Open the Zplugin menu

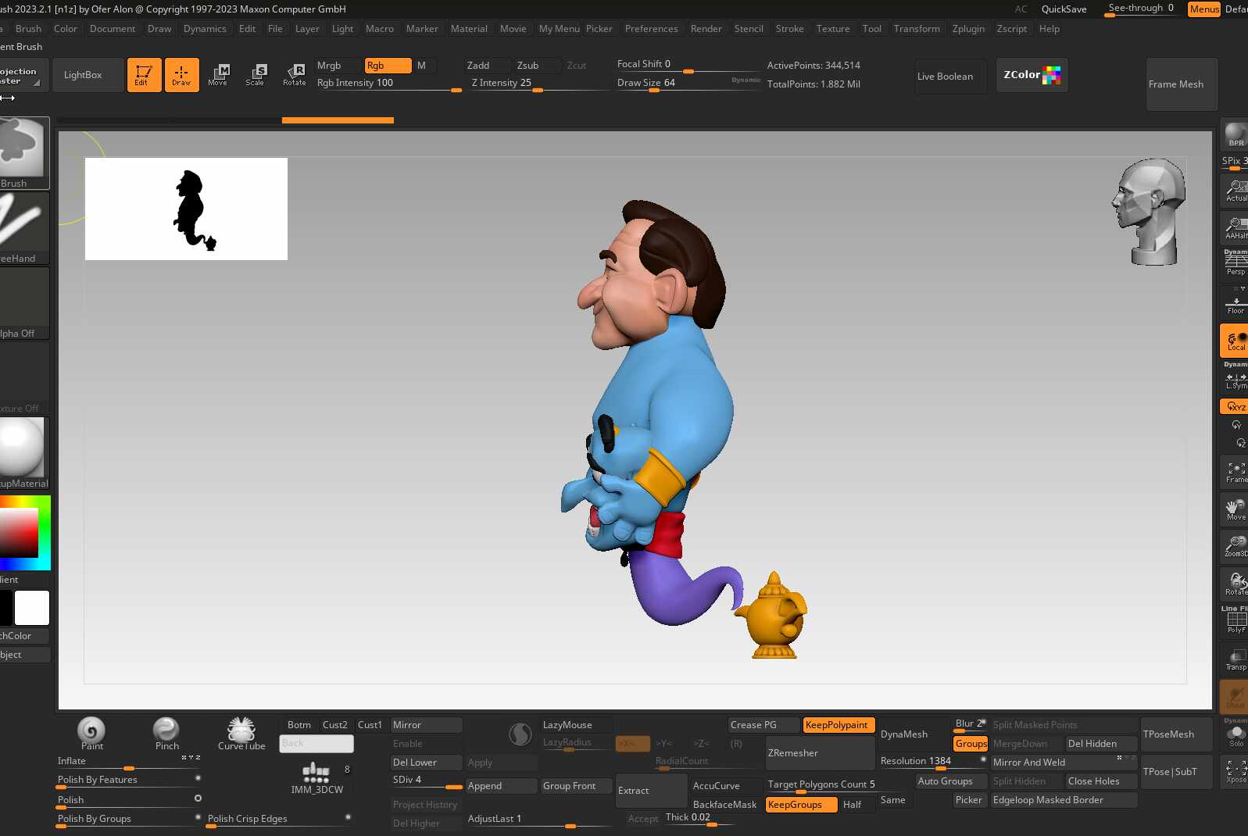coord(968,29)
